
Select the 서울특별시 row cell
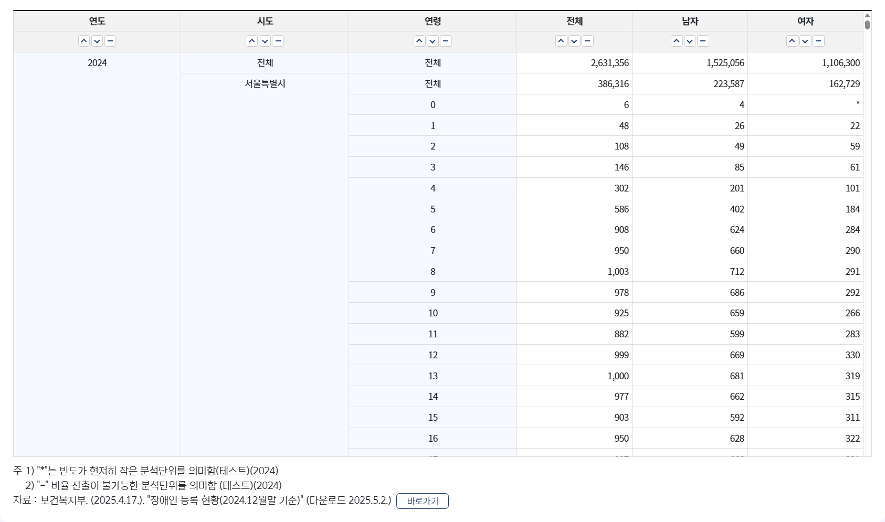[264, 83]
